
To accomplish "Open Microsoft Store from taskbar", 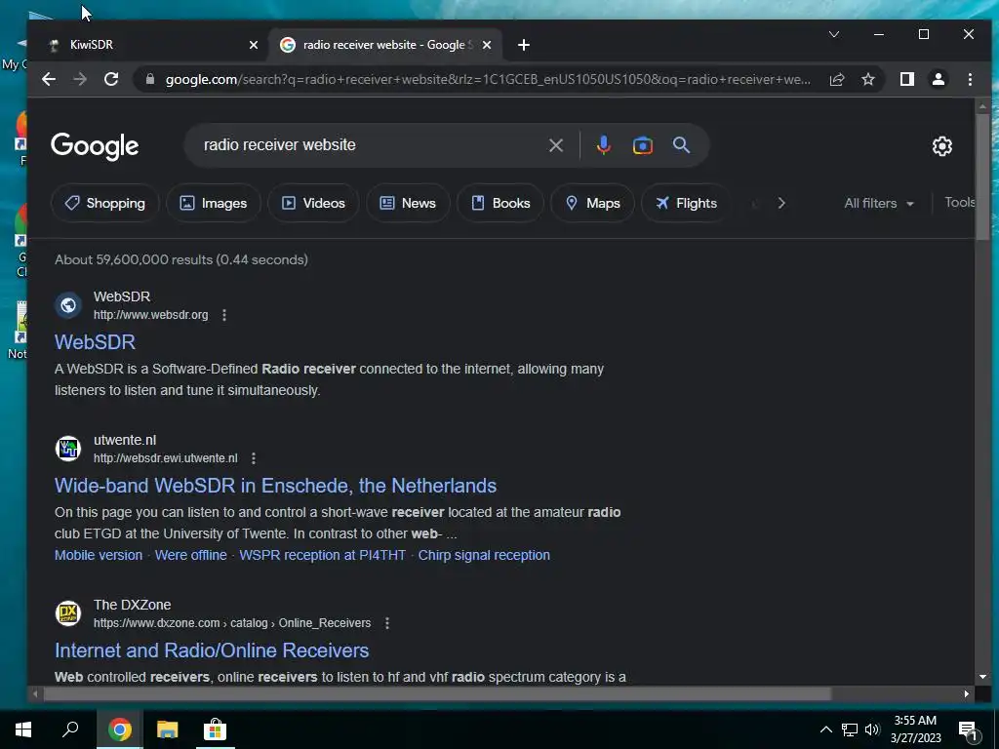I will click(x=215, y=729).
